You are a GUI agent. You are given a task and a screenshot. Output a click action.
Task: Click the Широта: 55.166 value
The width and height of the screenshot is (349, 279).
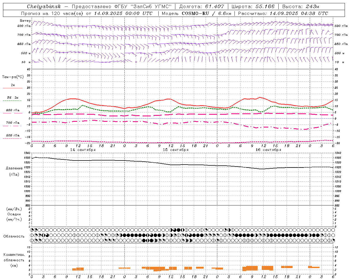click(253, 7)
